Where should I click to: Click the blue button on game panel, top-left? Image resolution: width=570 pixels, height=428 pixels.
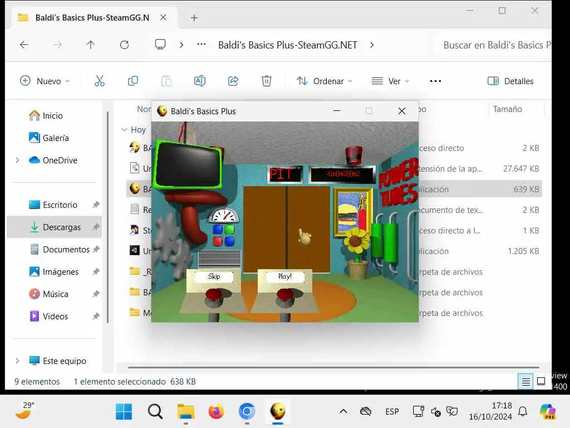tap(218, 229)
